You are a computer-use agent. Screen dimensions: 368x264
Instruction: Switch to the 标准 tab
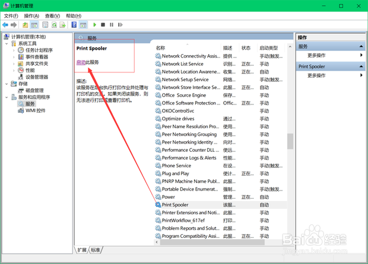(x=96, y=250)
